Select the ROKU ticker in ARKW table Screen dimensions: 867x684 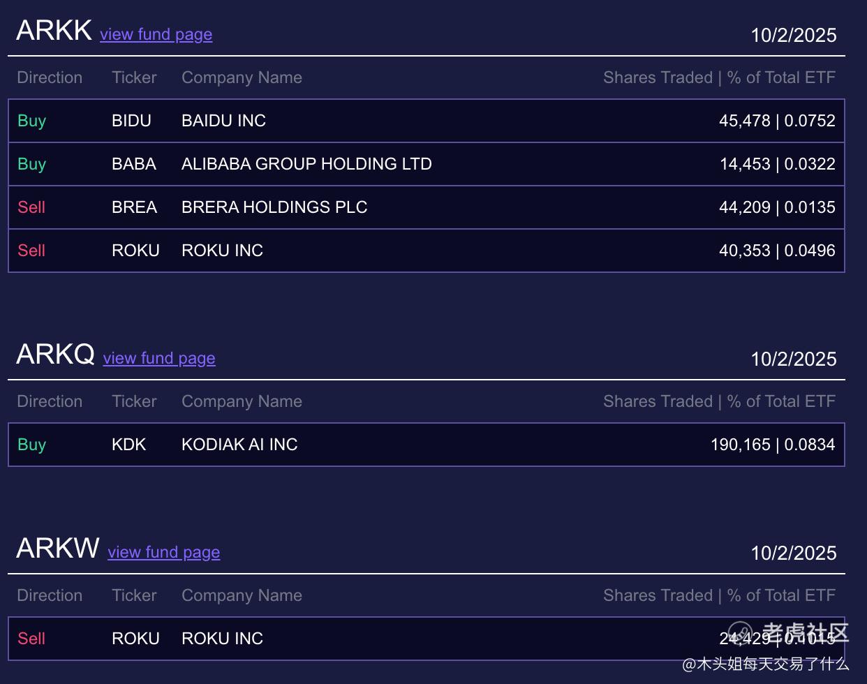click(135, 639)
